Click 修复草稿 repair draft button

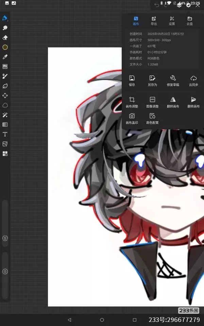coord(173,81)
